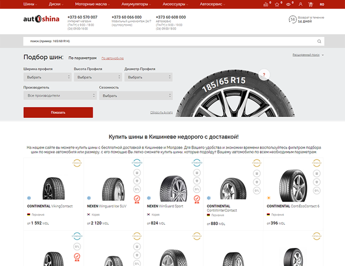Open Шины menu

(x=30, y=4)
